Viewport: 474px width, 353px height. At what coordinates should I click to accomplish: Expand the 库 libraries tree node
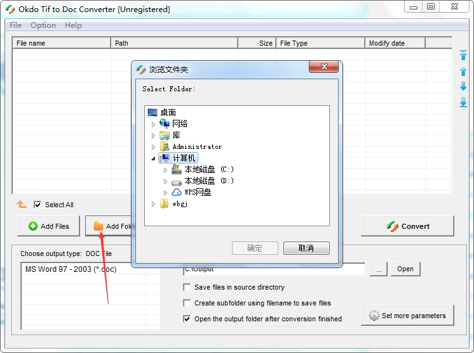(x=153, y=136)
